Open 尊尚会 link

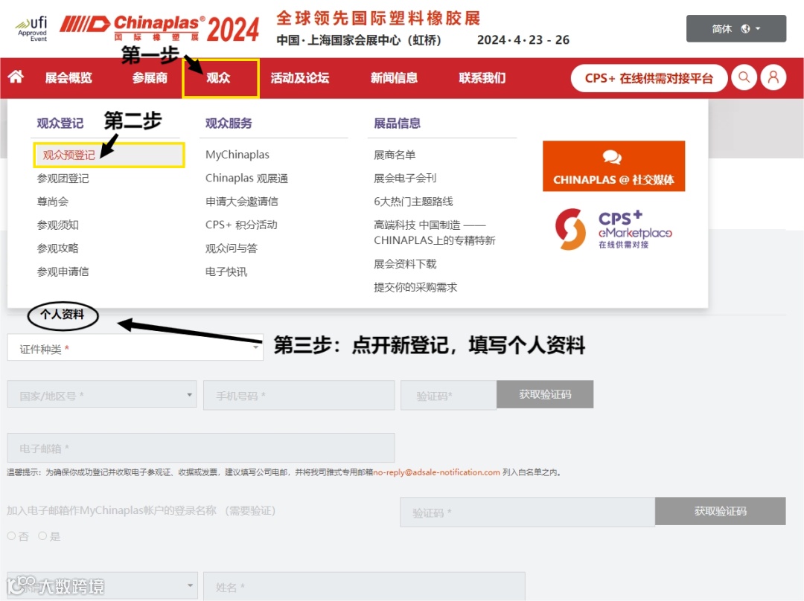click(52, 202)
